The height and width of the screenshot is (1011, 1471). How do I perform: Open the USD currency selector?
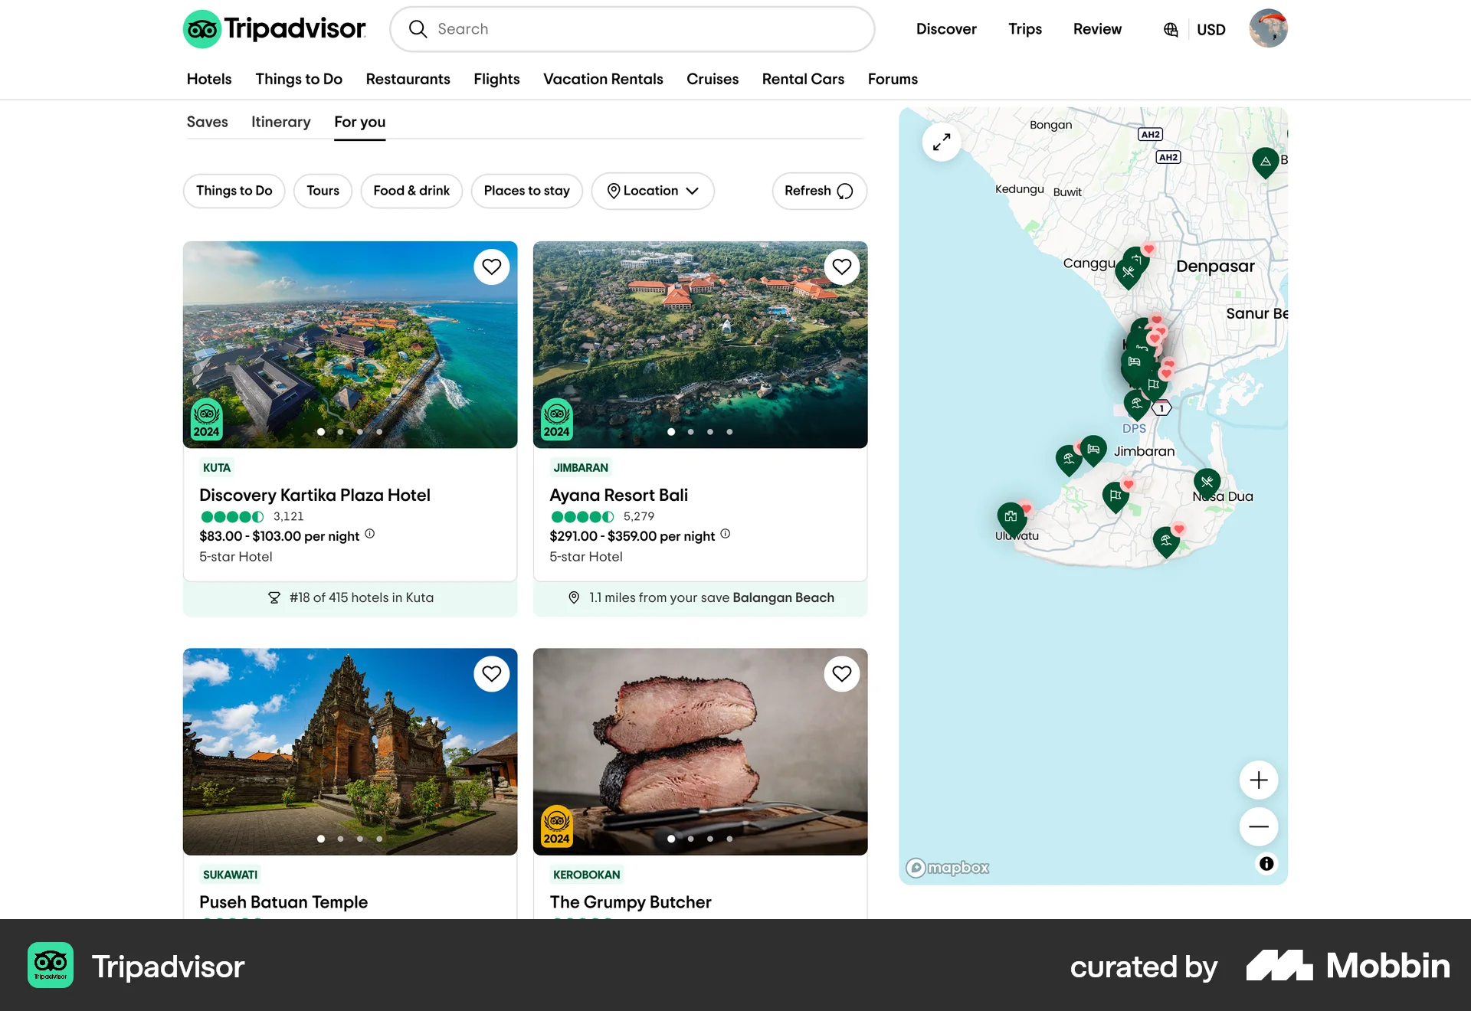click(x=1211, y=29)
